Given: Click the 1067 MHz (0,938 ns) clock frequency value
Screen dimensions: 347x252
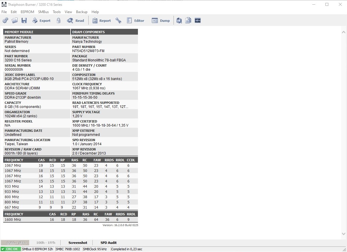Looking at the screenshot, I should click(89, 88).
